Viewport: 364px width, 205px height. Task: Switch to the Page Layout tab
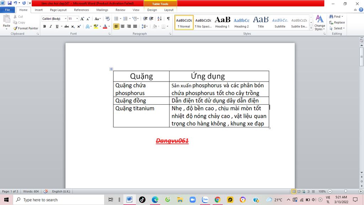click(58, 10)
